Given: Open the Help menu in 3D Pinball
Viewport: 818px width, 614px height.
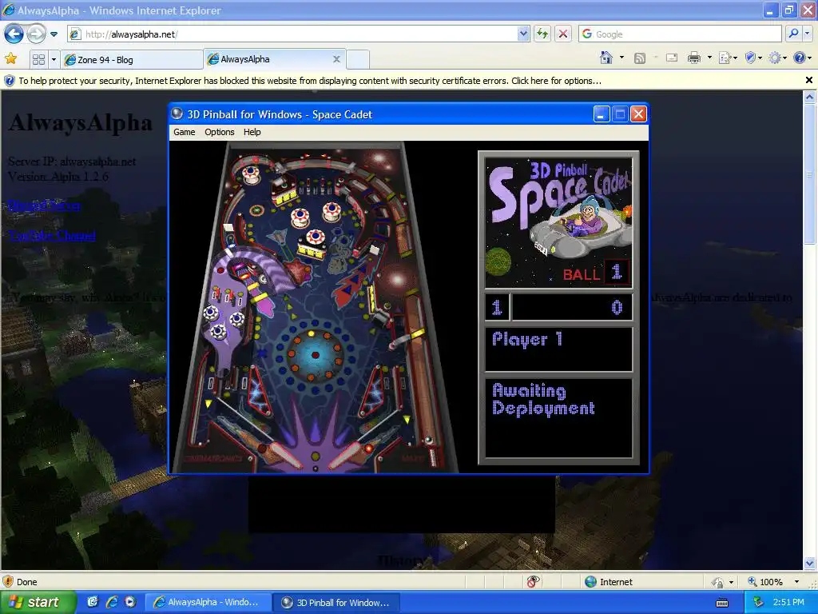Looking at the screenshot, I should click(x=252, y=132).
